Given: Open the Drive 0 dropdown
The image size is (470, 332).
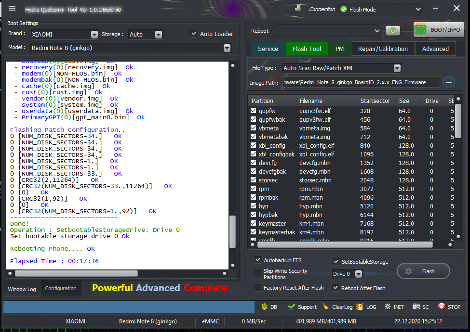Looking at the screenshot, I should click(x=359, y=274).
